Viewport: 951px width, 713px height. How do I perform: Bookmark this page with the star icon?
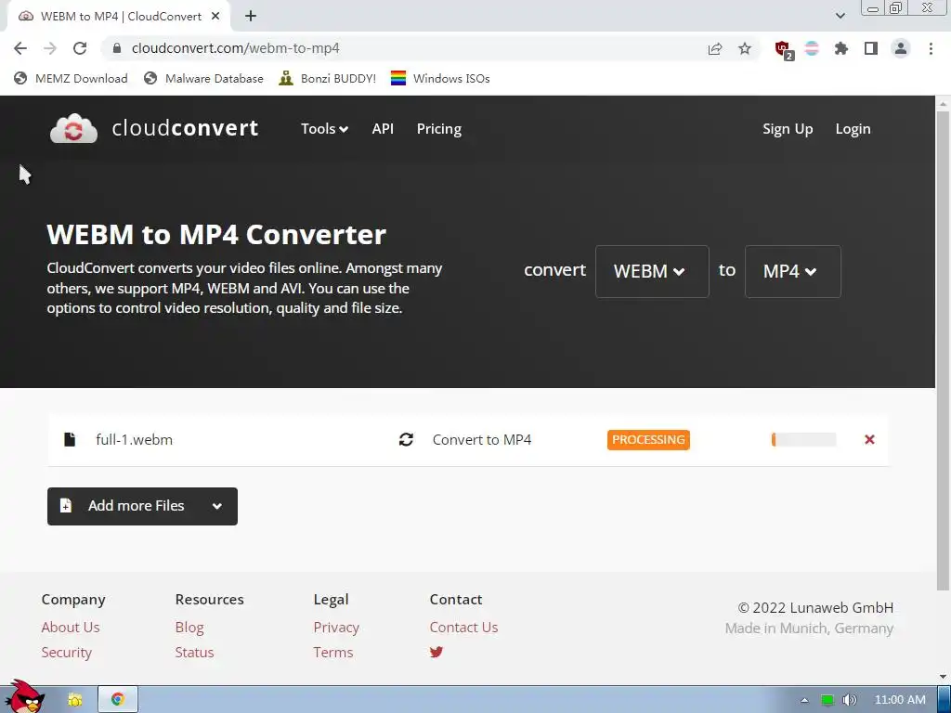745,48
